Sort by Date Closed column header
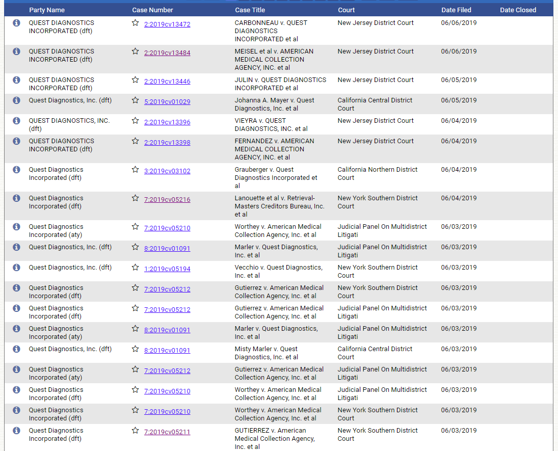This screenshot has width=558, height=451. [518, 10]
